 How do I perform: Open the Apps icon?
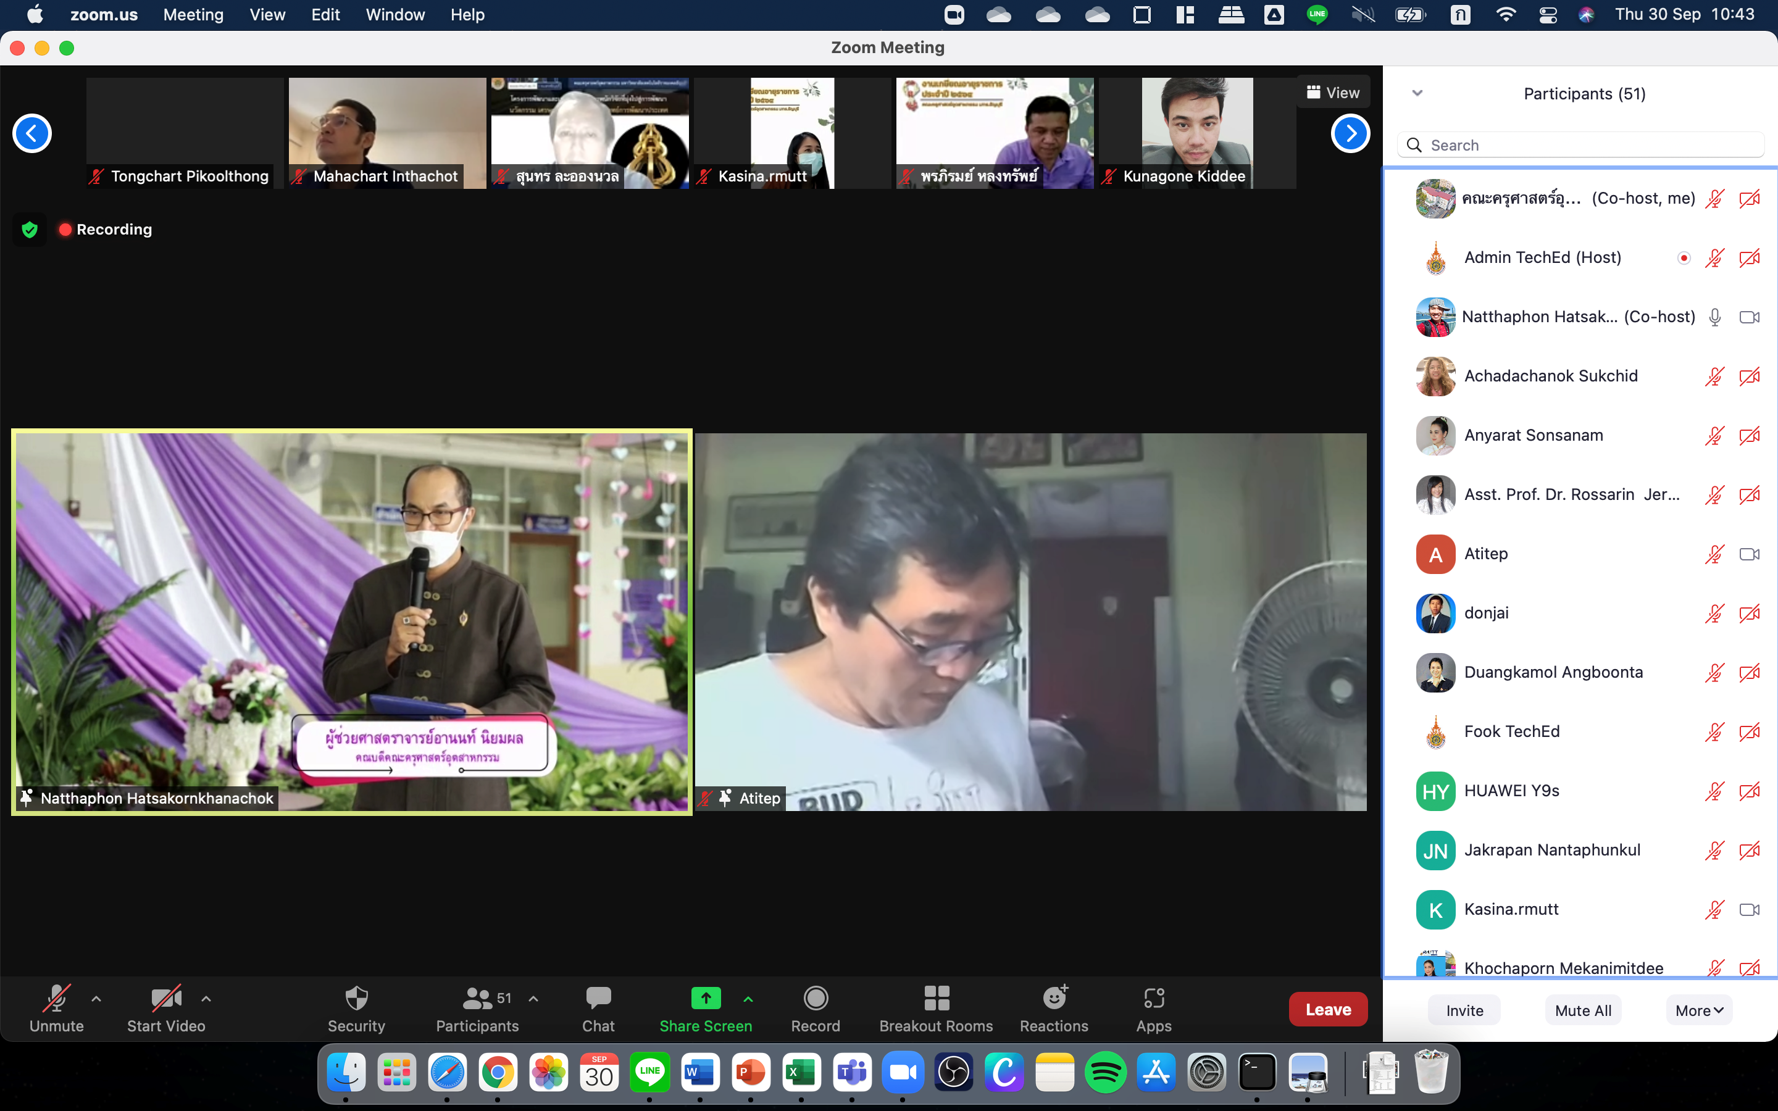pos(1153,999)
